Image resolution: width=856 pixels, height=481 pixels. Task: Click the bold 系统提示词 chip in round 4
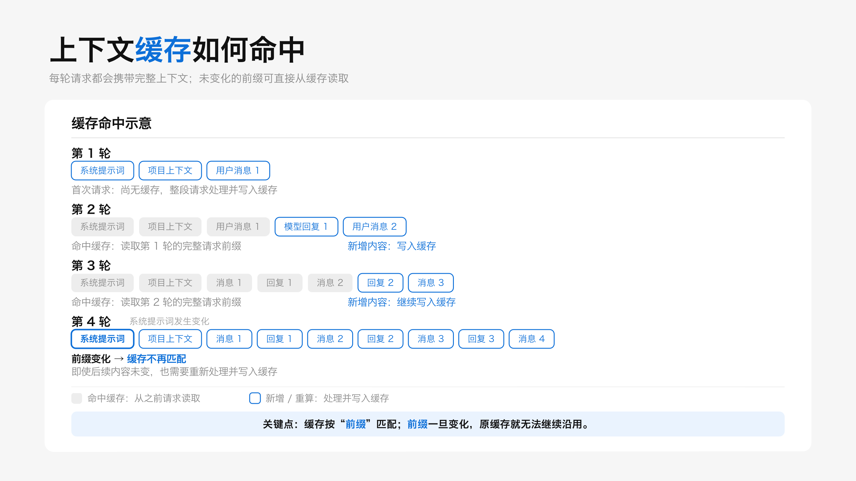tap(102, 339)
